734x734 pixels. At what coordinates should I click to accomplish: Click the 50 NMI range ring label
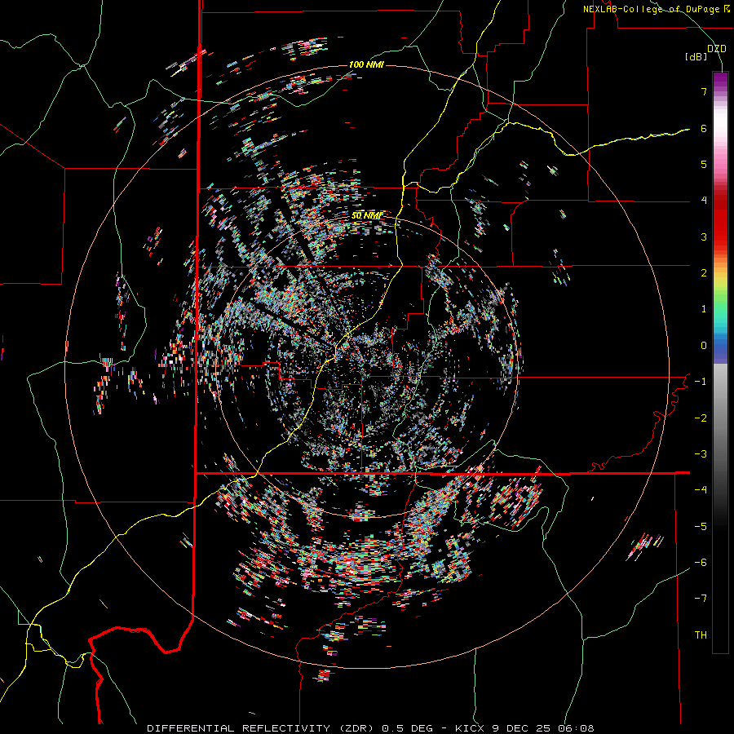[x=366, y=216]
